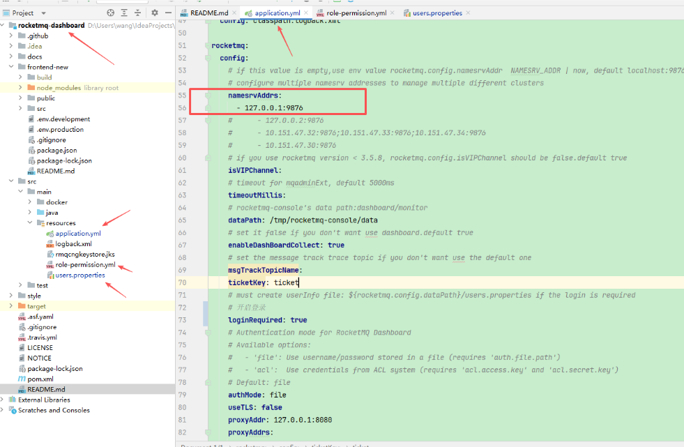
Task: Expand External Libraries node
Action: [x=2, y=400]
